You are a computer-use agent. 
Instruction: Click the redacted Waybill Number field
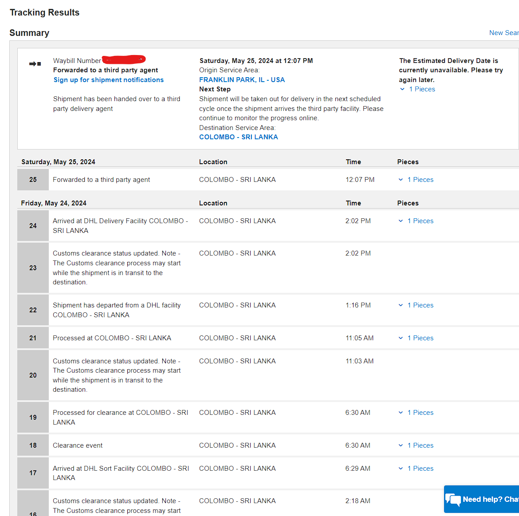pyautogui.click(x=124, y=59)
